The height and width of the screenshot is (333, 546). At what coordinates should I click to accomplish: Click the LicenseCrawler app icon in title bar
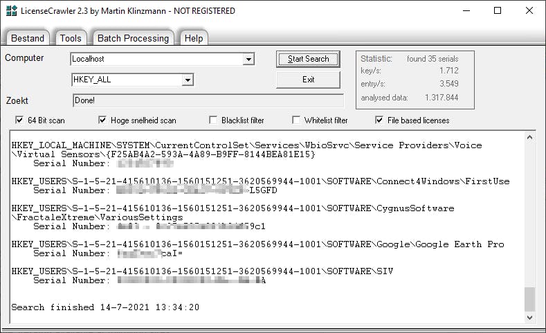click(x=10, y=10)
